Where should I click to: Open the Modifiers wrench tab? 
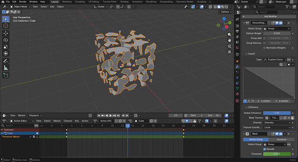pyautogui.click(x=237, y=67)
